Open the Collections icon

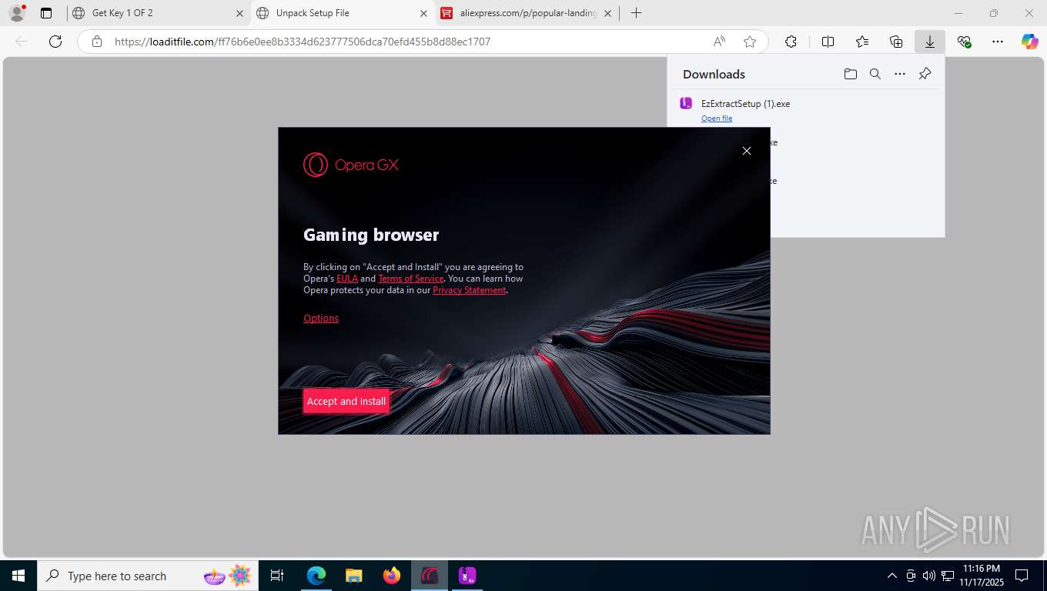[896, 42]
